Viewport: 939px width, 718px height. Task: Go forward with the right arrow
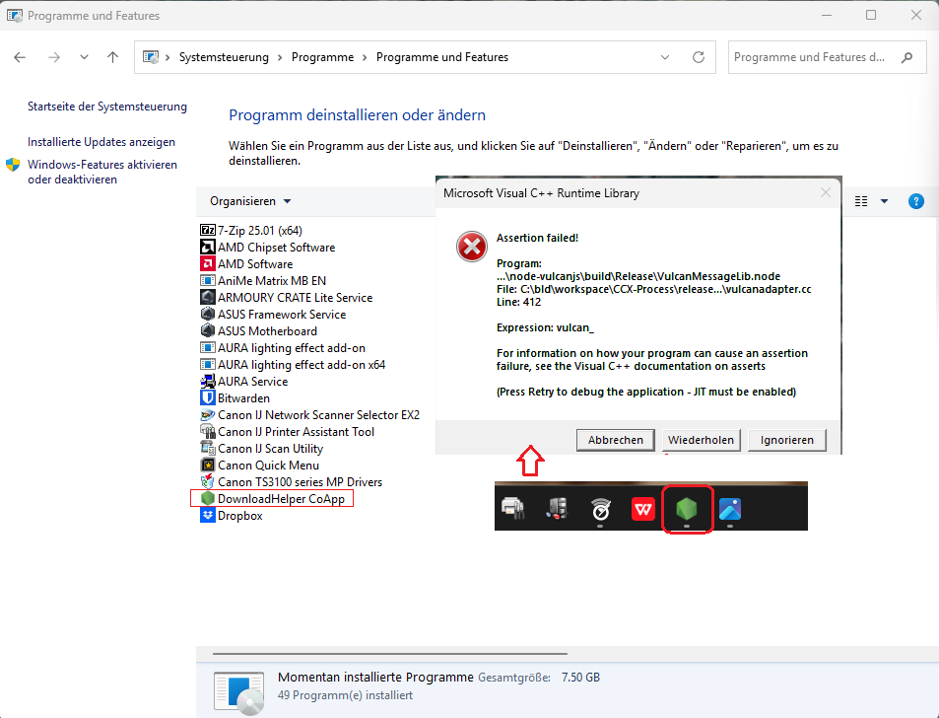pos(54,57)
